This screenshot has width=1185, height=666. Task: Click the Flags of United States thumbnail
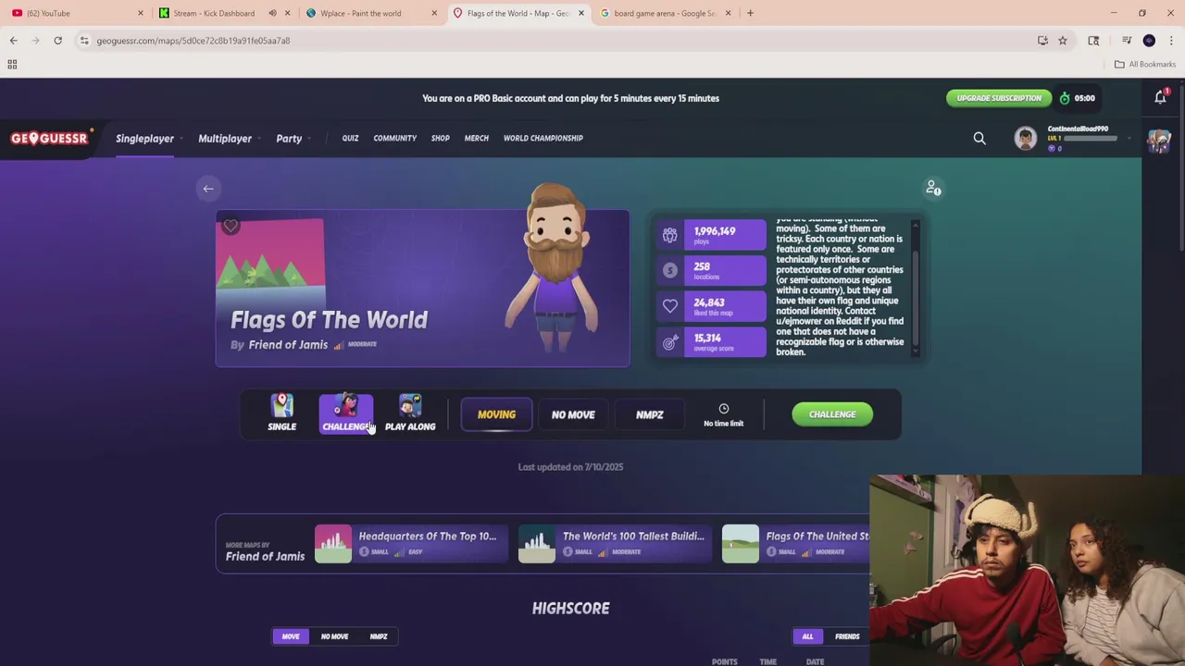tap(741, 544)
